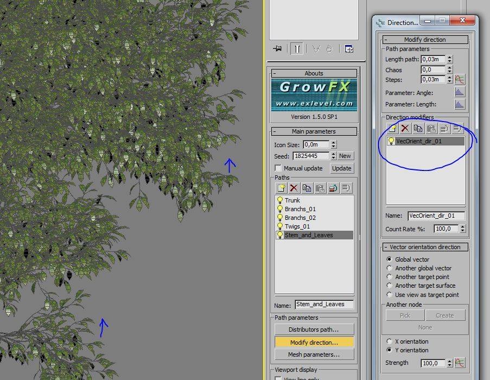The height and width of the screenshot is (380, 490).
Task: Open Parameter: Length graph icon
Action: (x=460, y=104)
